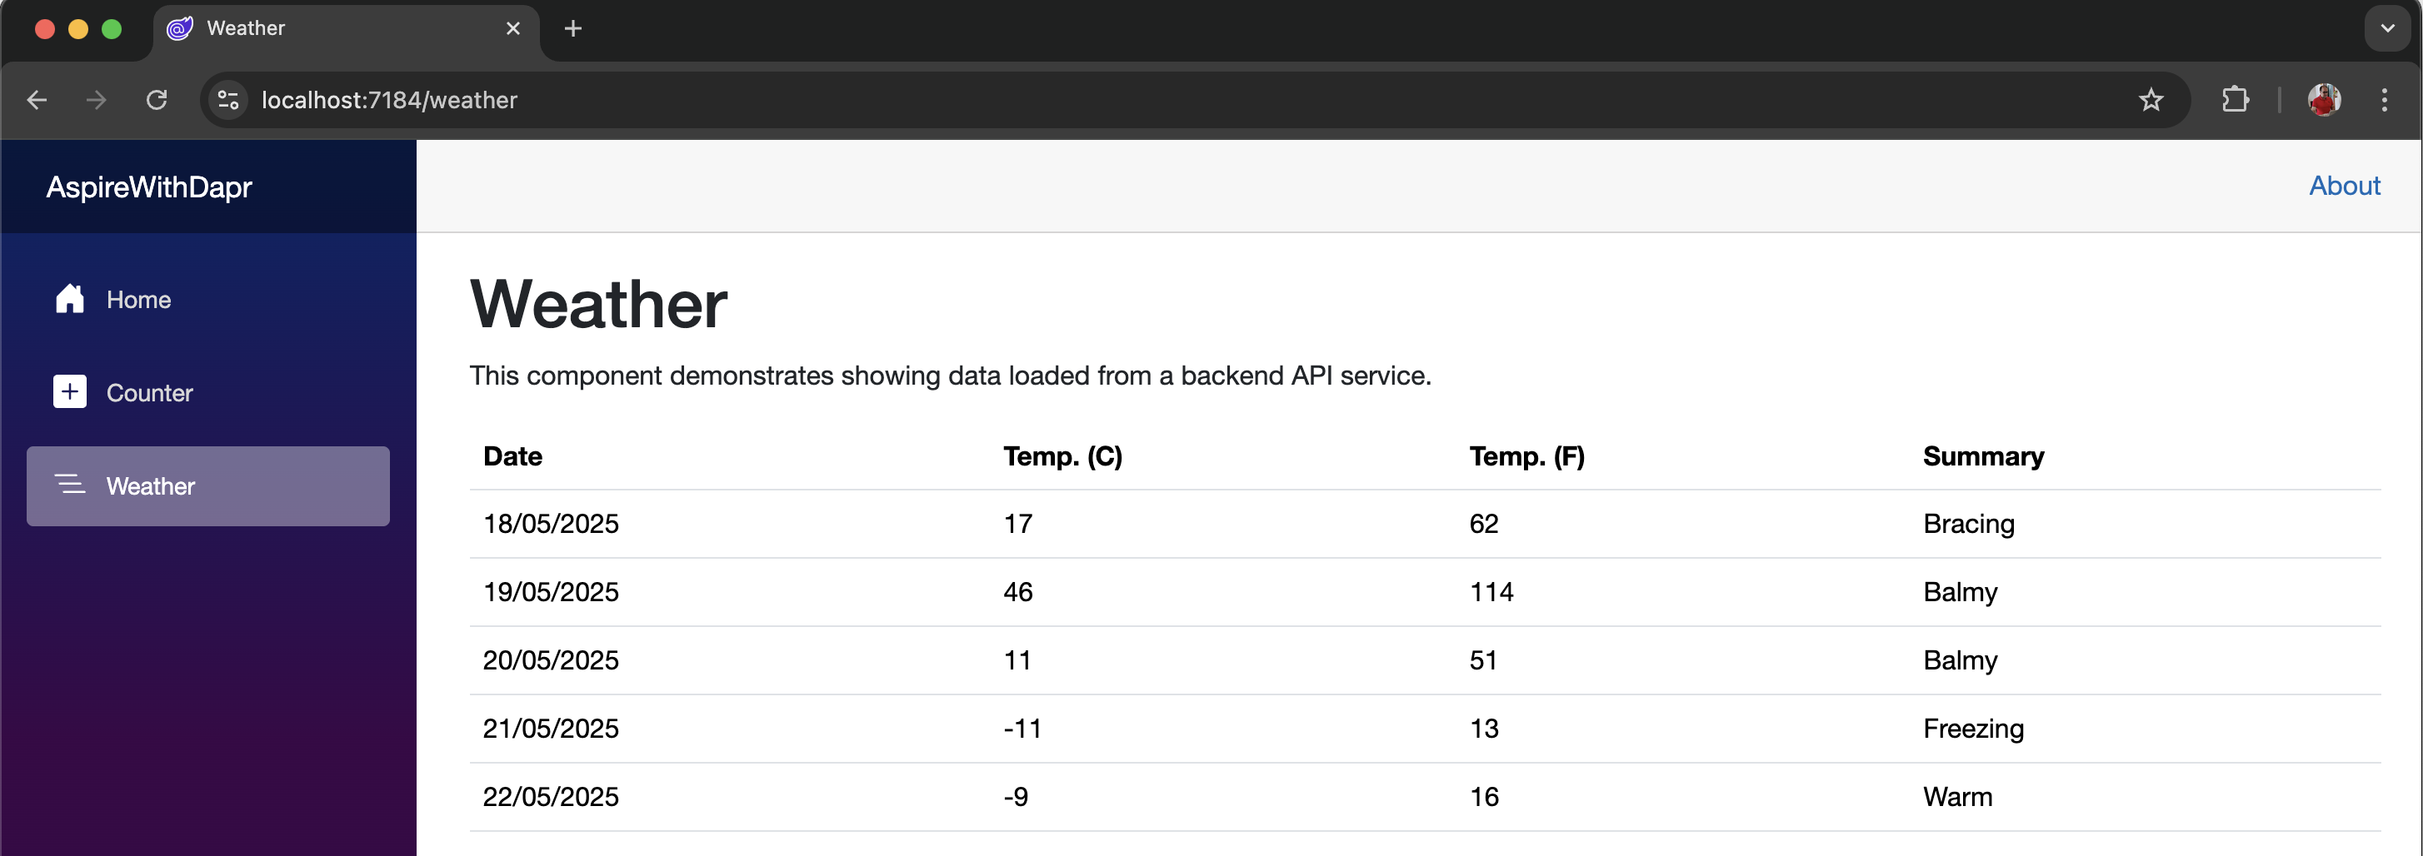Select Weather item in sidebar navigation
The image size is (2423, 856).
207,485
